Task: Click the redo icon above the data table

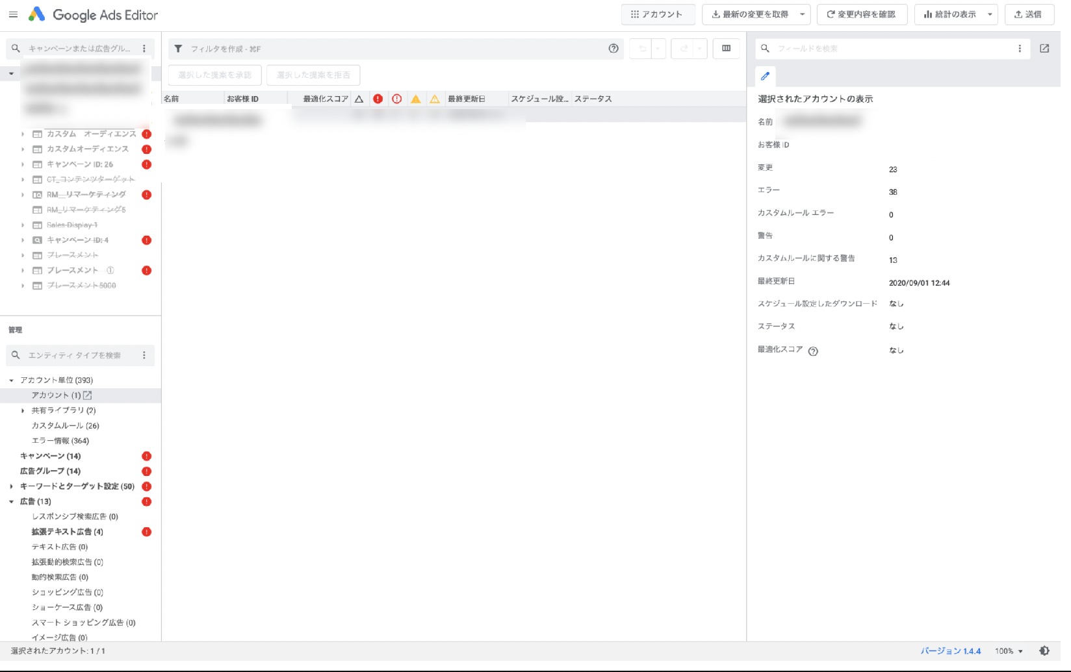Action: 684,48
